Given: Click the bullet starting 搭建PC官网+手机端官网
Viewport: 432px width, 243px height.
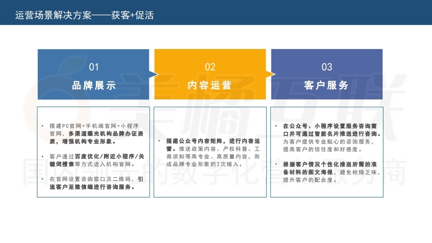Looking at the screenshot, I should click(96, 134).
